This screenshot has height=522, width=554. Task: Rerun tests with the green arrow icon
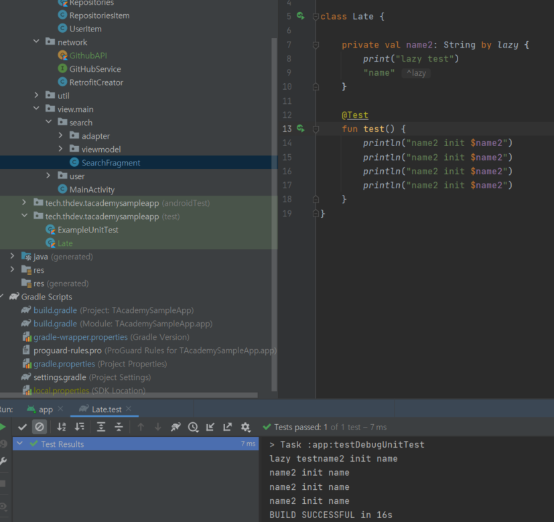2,426
